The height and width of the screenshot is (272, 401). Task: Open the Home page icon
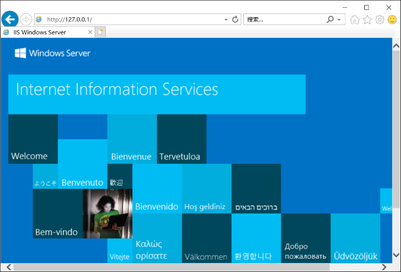[x=354, y=20]
